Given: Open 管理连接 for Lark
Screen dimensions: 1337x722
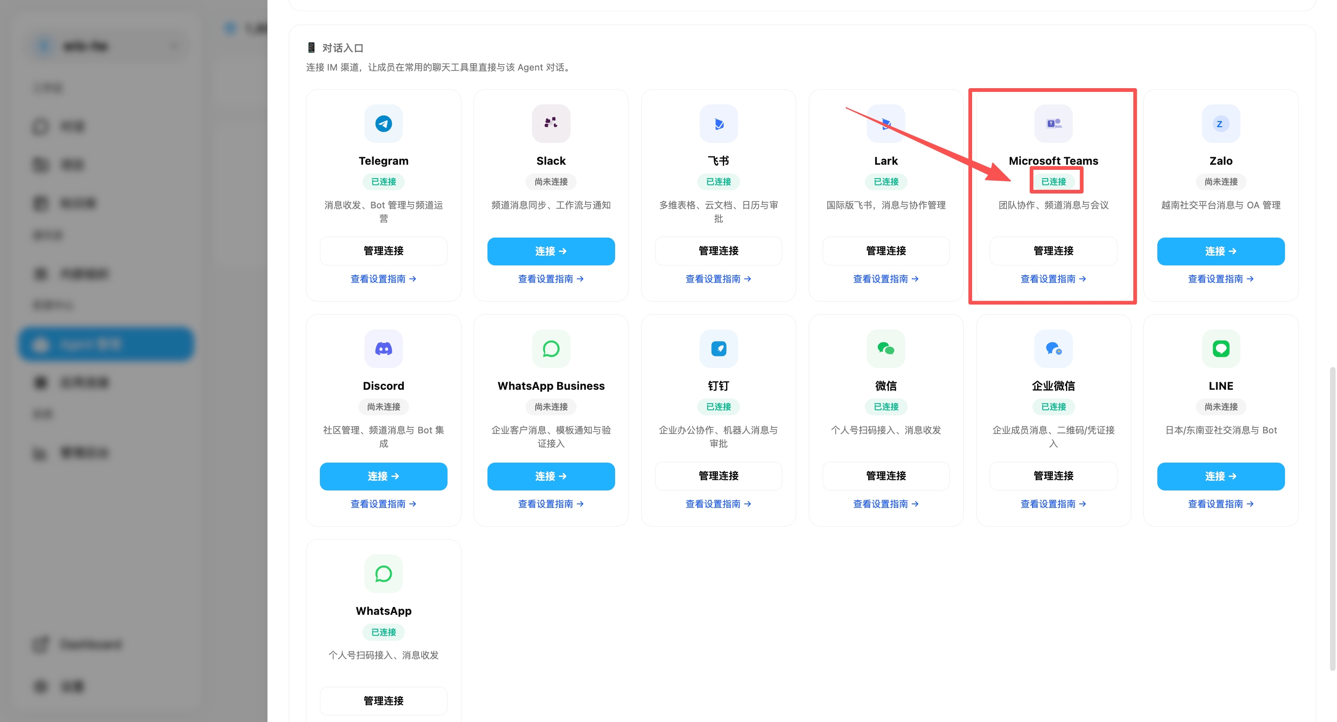Looking at the screenshot, I should pos(886,251).
